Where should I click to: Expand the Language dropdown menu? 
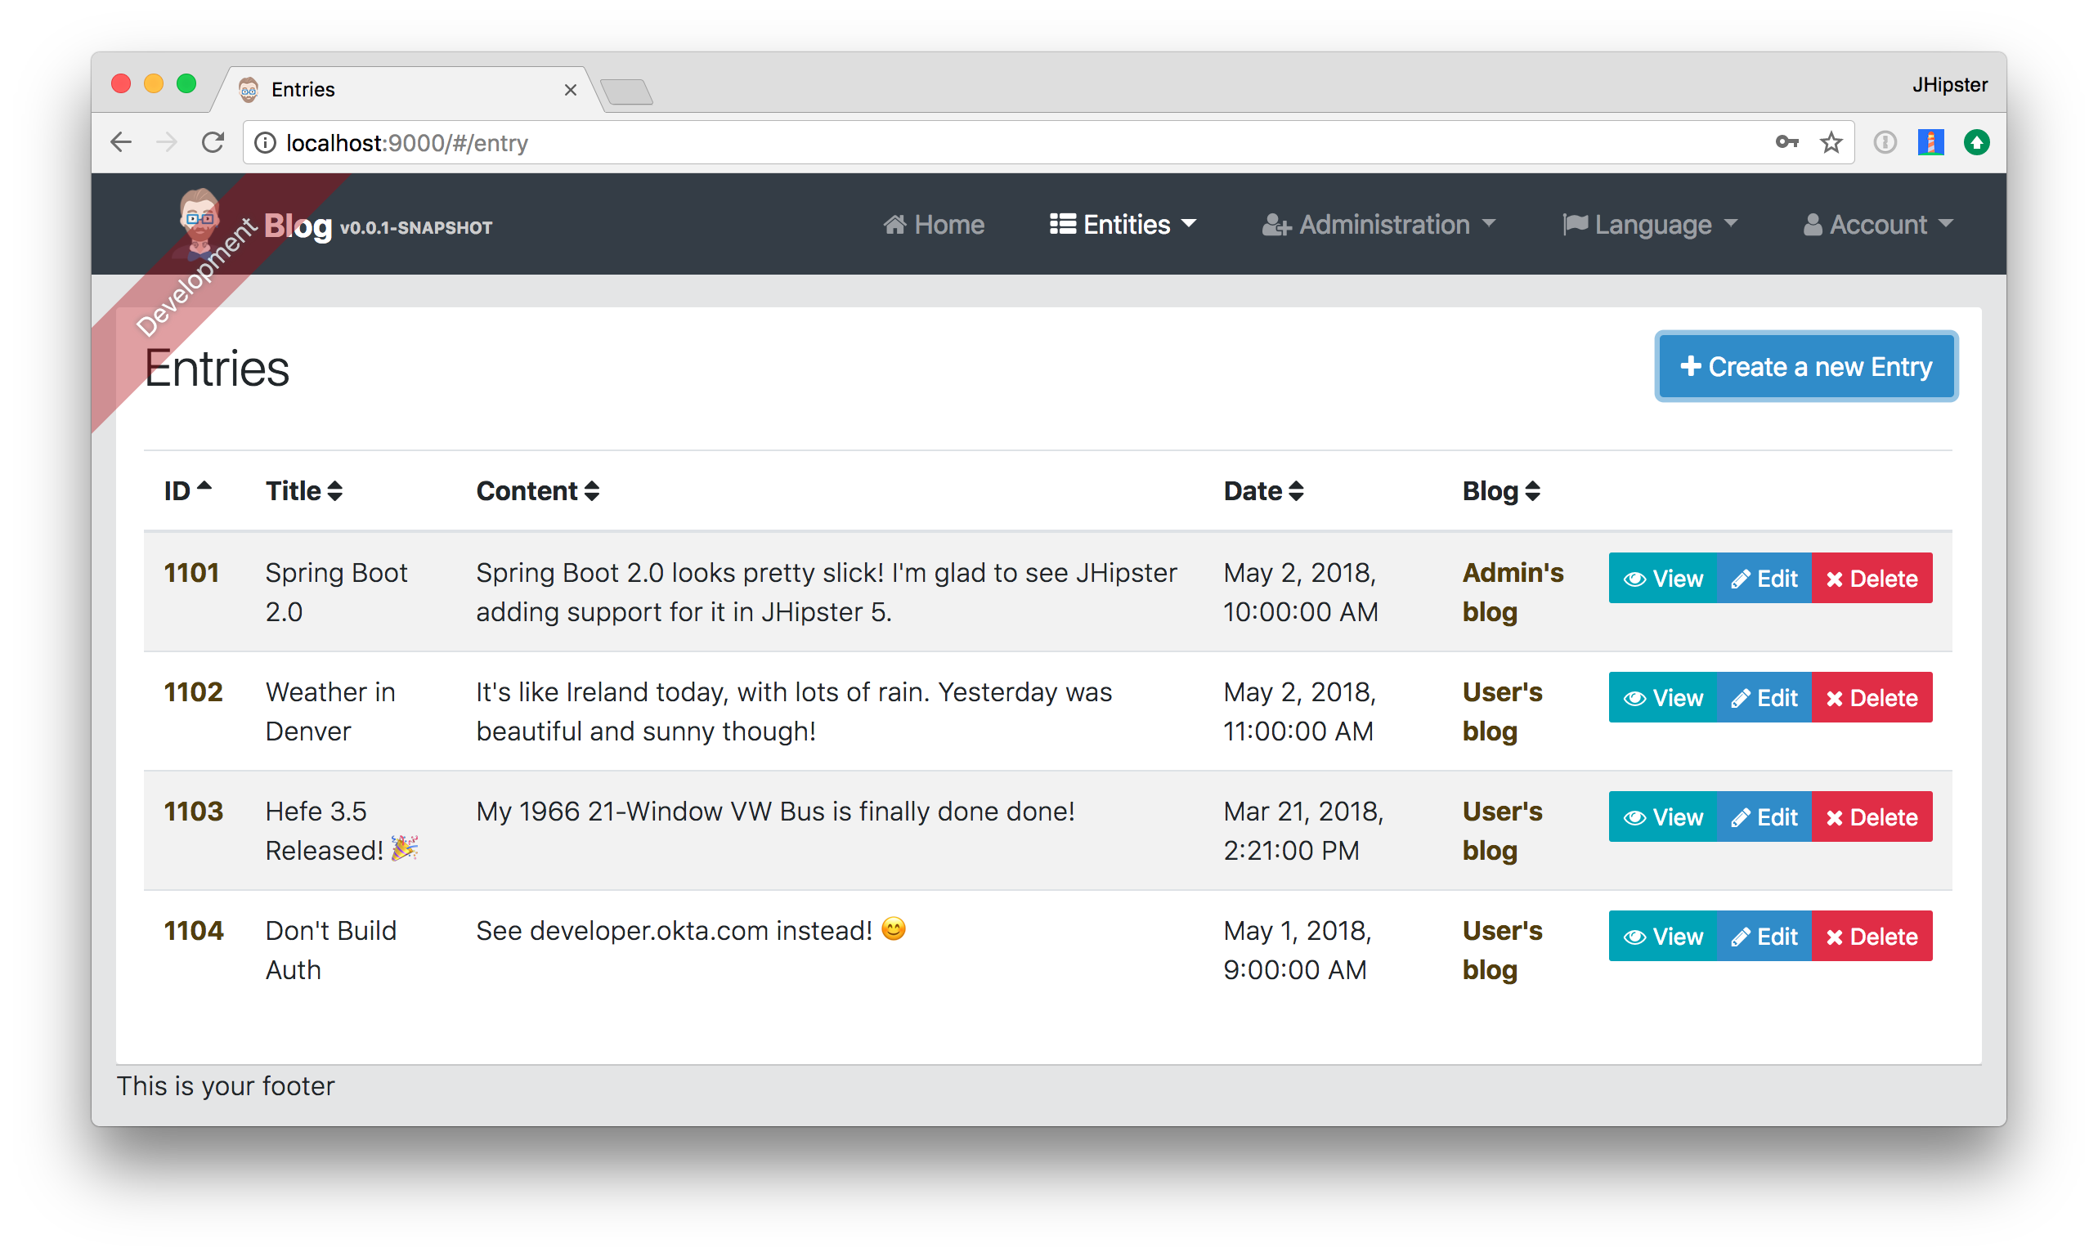coord(1649,225)
